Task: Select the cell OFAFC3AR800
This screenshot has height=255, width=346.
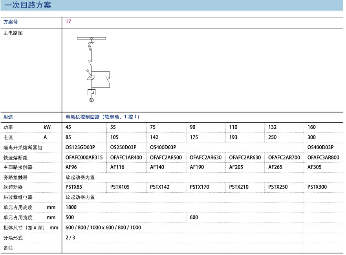Action: click(323, 157)
